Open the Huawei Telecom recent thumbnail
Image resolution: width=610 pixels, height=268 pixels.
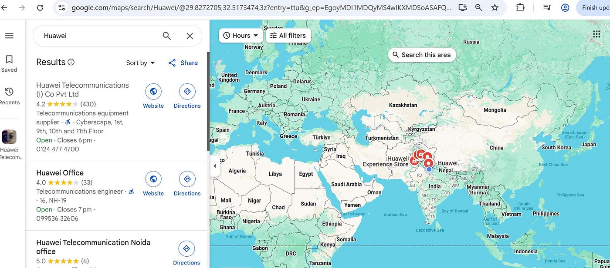click(9, 137)
